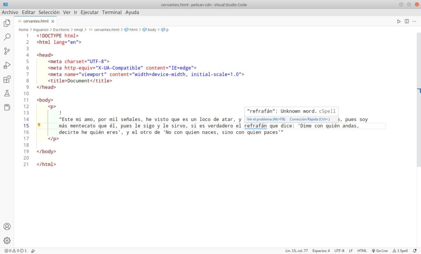Click the <title>Document</title> line

point(80,81)
